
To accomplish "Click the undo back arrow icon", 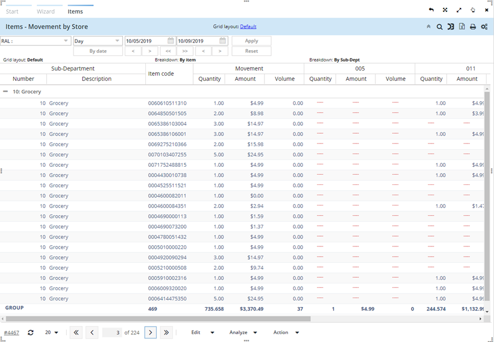I will pyautogui.click(x=431, y=10).
